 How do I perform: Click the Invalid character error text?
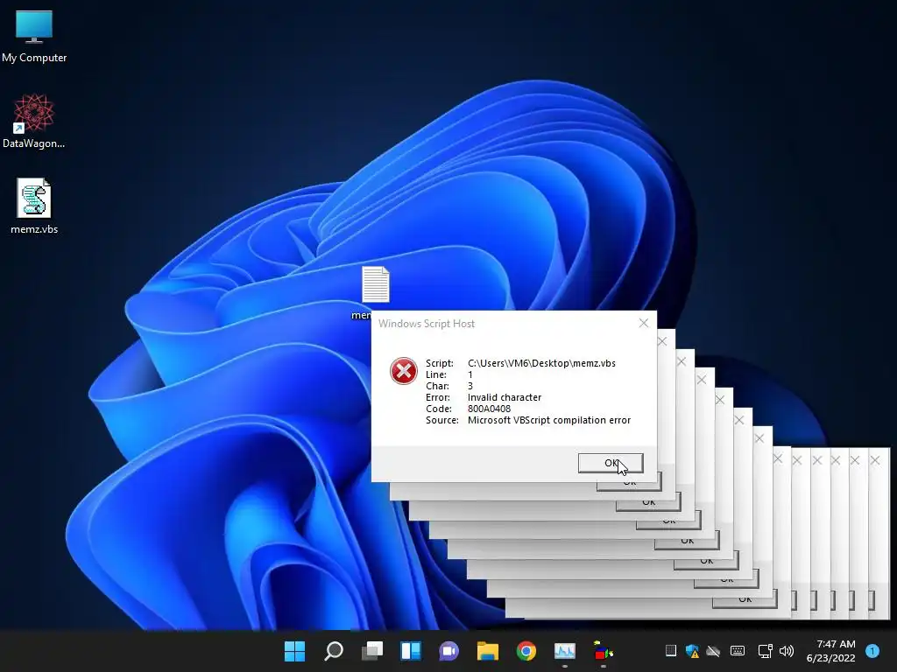504,397
